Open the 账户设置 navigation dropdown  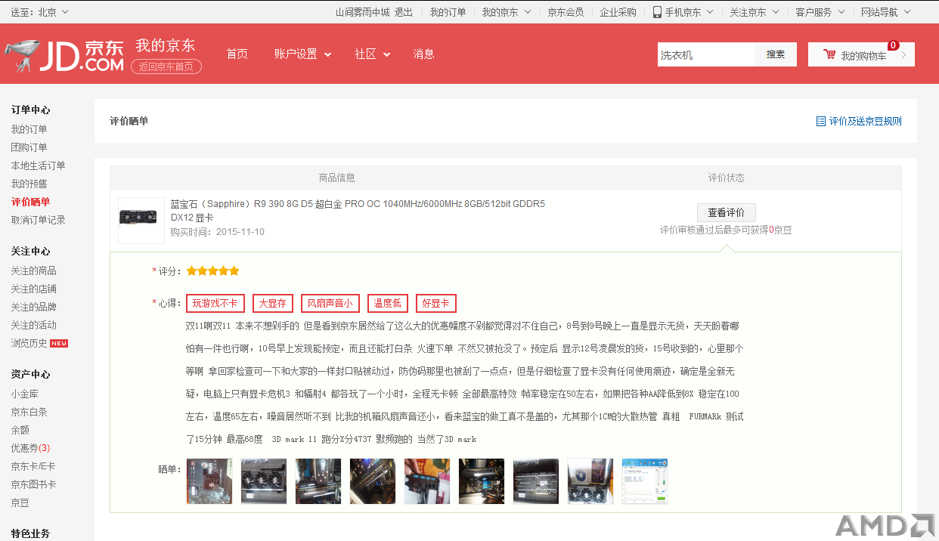(303, 54)
